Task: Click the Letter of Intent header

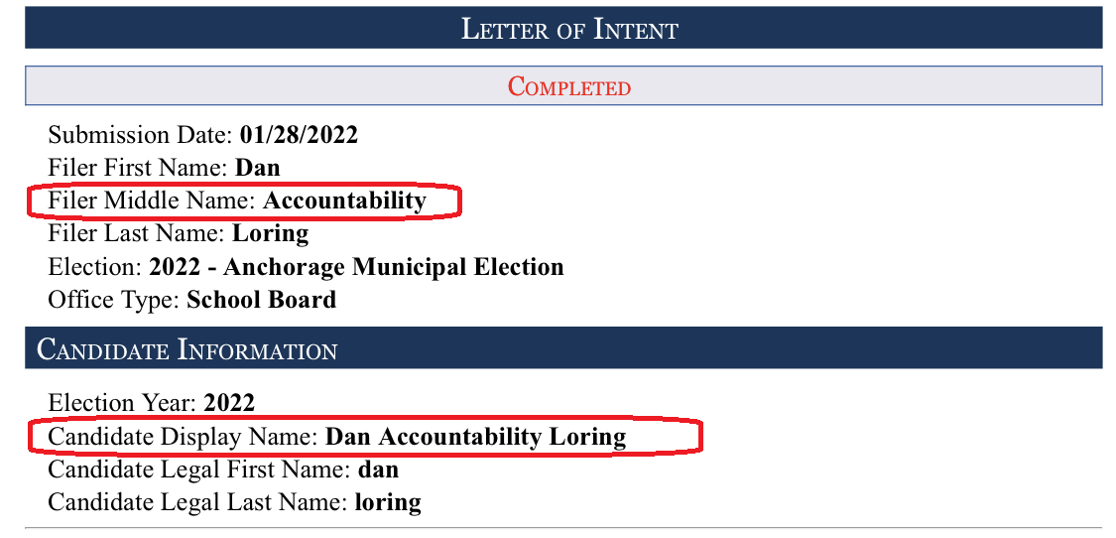Action: [563, 28]
